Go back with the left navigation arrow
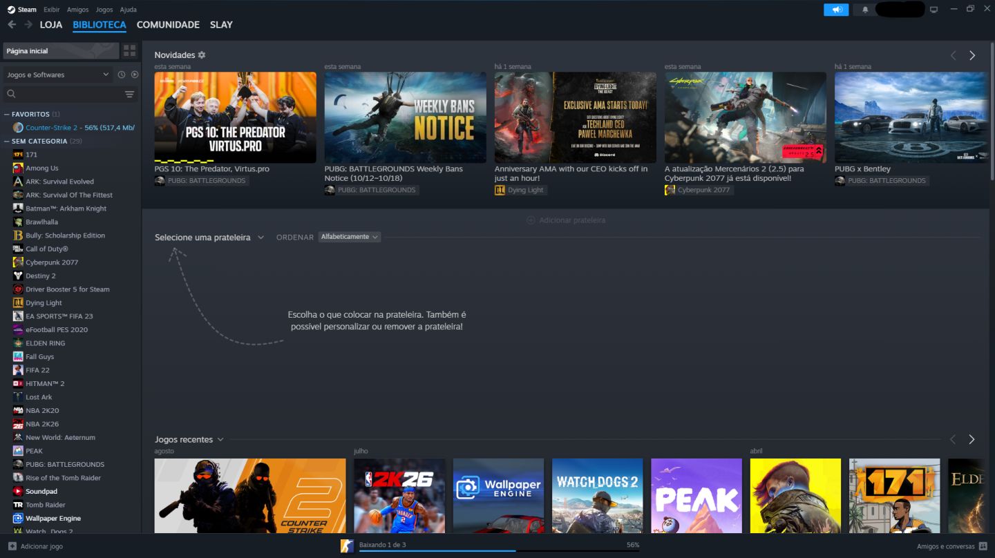Image resolution: width=995 pixels, height=558 pixels. tap(12, 25)
